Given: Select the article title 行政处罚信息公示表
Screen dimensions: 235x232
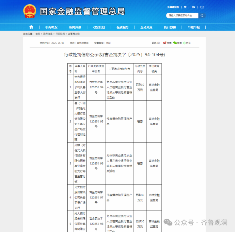Looking at the screenshot, I should pos(115,55).
